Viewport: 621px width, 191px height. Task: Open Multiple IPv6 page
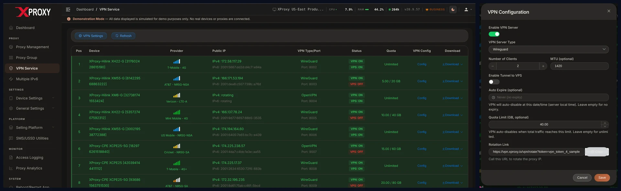[32, 79]
